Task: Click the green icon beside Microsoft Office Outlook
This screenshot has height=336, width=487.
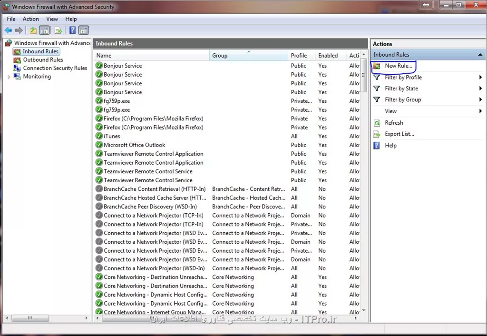Action: pos(99,145)
